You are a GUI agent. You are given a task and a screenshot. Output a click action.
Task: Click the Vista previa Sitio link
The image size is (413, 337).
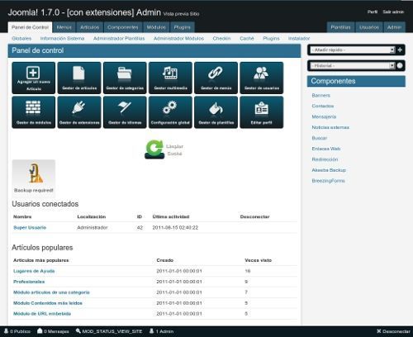tap(181, 14)
